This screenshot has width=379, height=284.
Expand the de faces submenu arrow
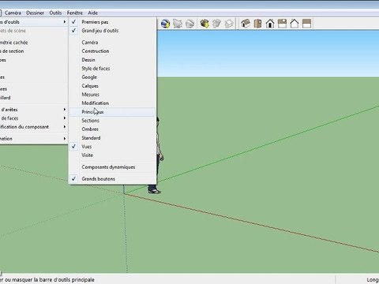click(65, 118)
